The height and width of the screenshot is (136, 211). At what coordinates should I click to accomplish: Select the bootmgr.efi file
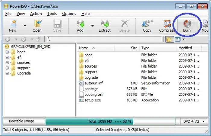click(x=94, y=94)
